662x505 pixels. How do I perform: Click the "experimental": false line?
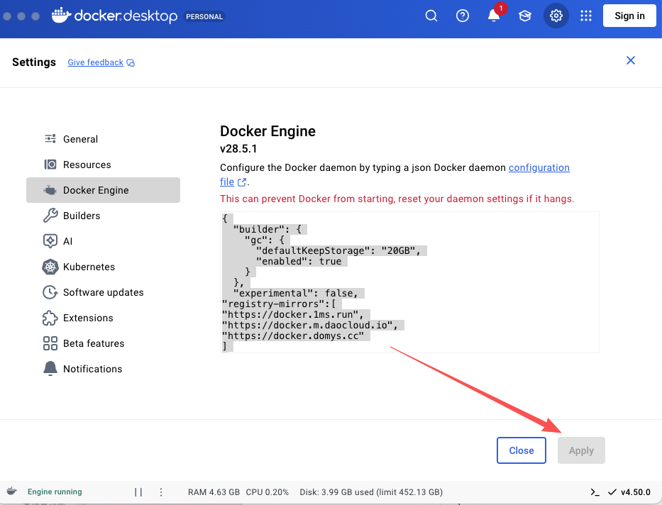point(296,293)
